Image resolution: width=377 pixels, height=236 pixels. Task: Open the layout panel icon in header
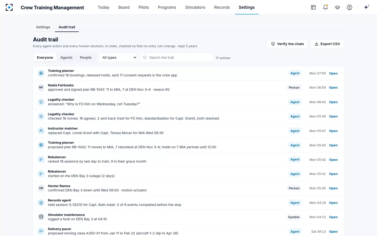[x=313, y=7]
